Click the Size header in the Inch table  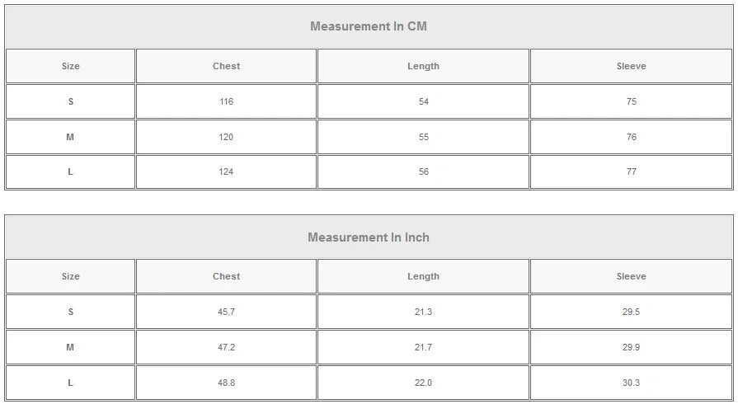pyautogui.click(x=71, y=277)
